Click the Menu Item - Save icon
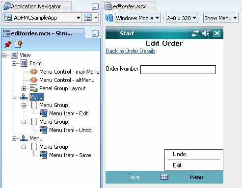Viewport: 242px width, 188px height. pos(44,155)
